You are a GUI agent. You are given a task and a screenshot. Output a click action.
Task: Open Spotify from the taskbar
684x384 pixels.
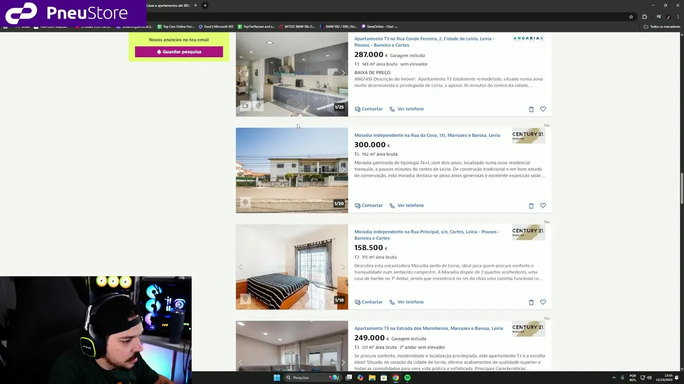click(407, 378)
